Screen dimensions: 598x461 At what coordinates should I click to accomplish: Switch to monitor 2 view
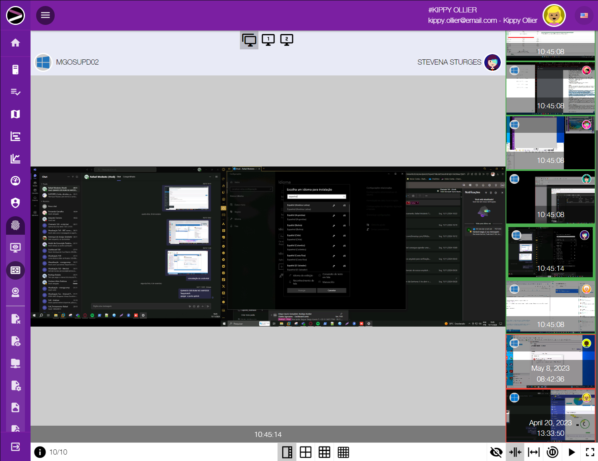[x=287, y=40]
